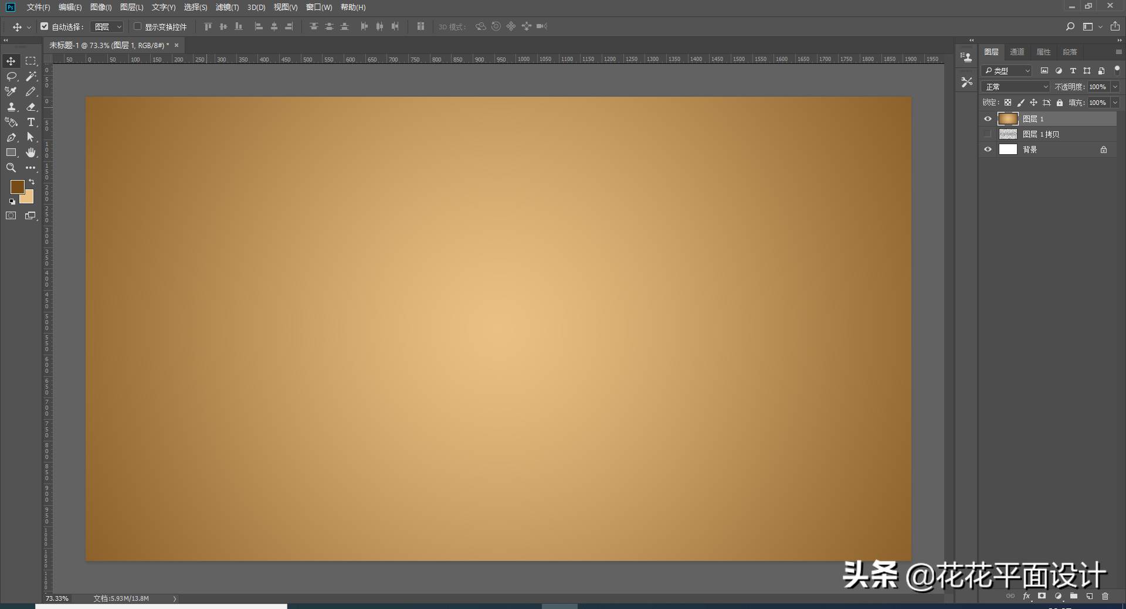
Task: Toggle Quick Mask mode
Action: pos(11,216)
